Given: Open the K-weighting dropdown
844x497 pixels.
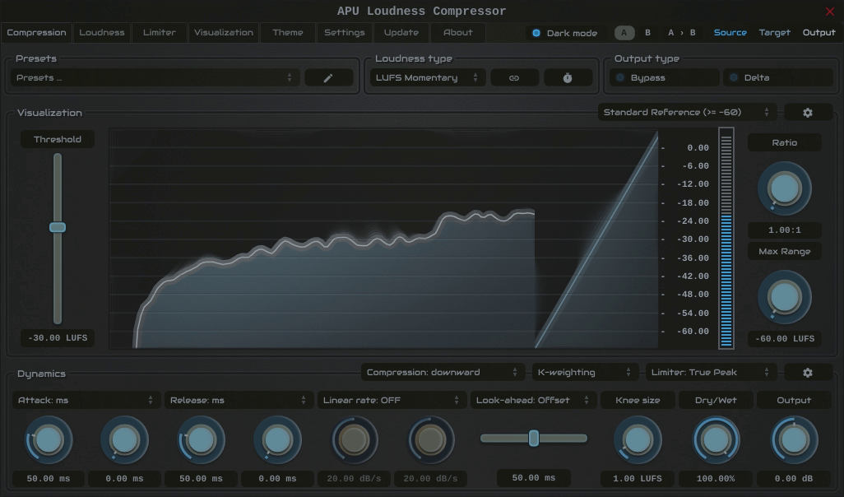Looking at the screenshot, I should (x=585, y=373).
